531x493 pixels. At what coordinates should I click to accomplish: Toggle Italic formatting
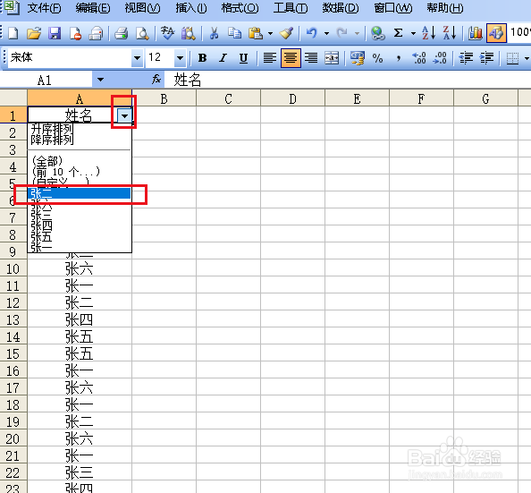(223, 58)
